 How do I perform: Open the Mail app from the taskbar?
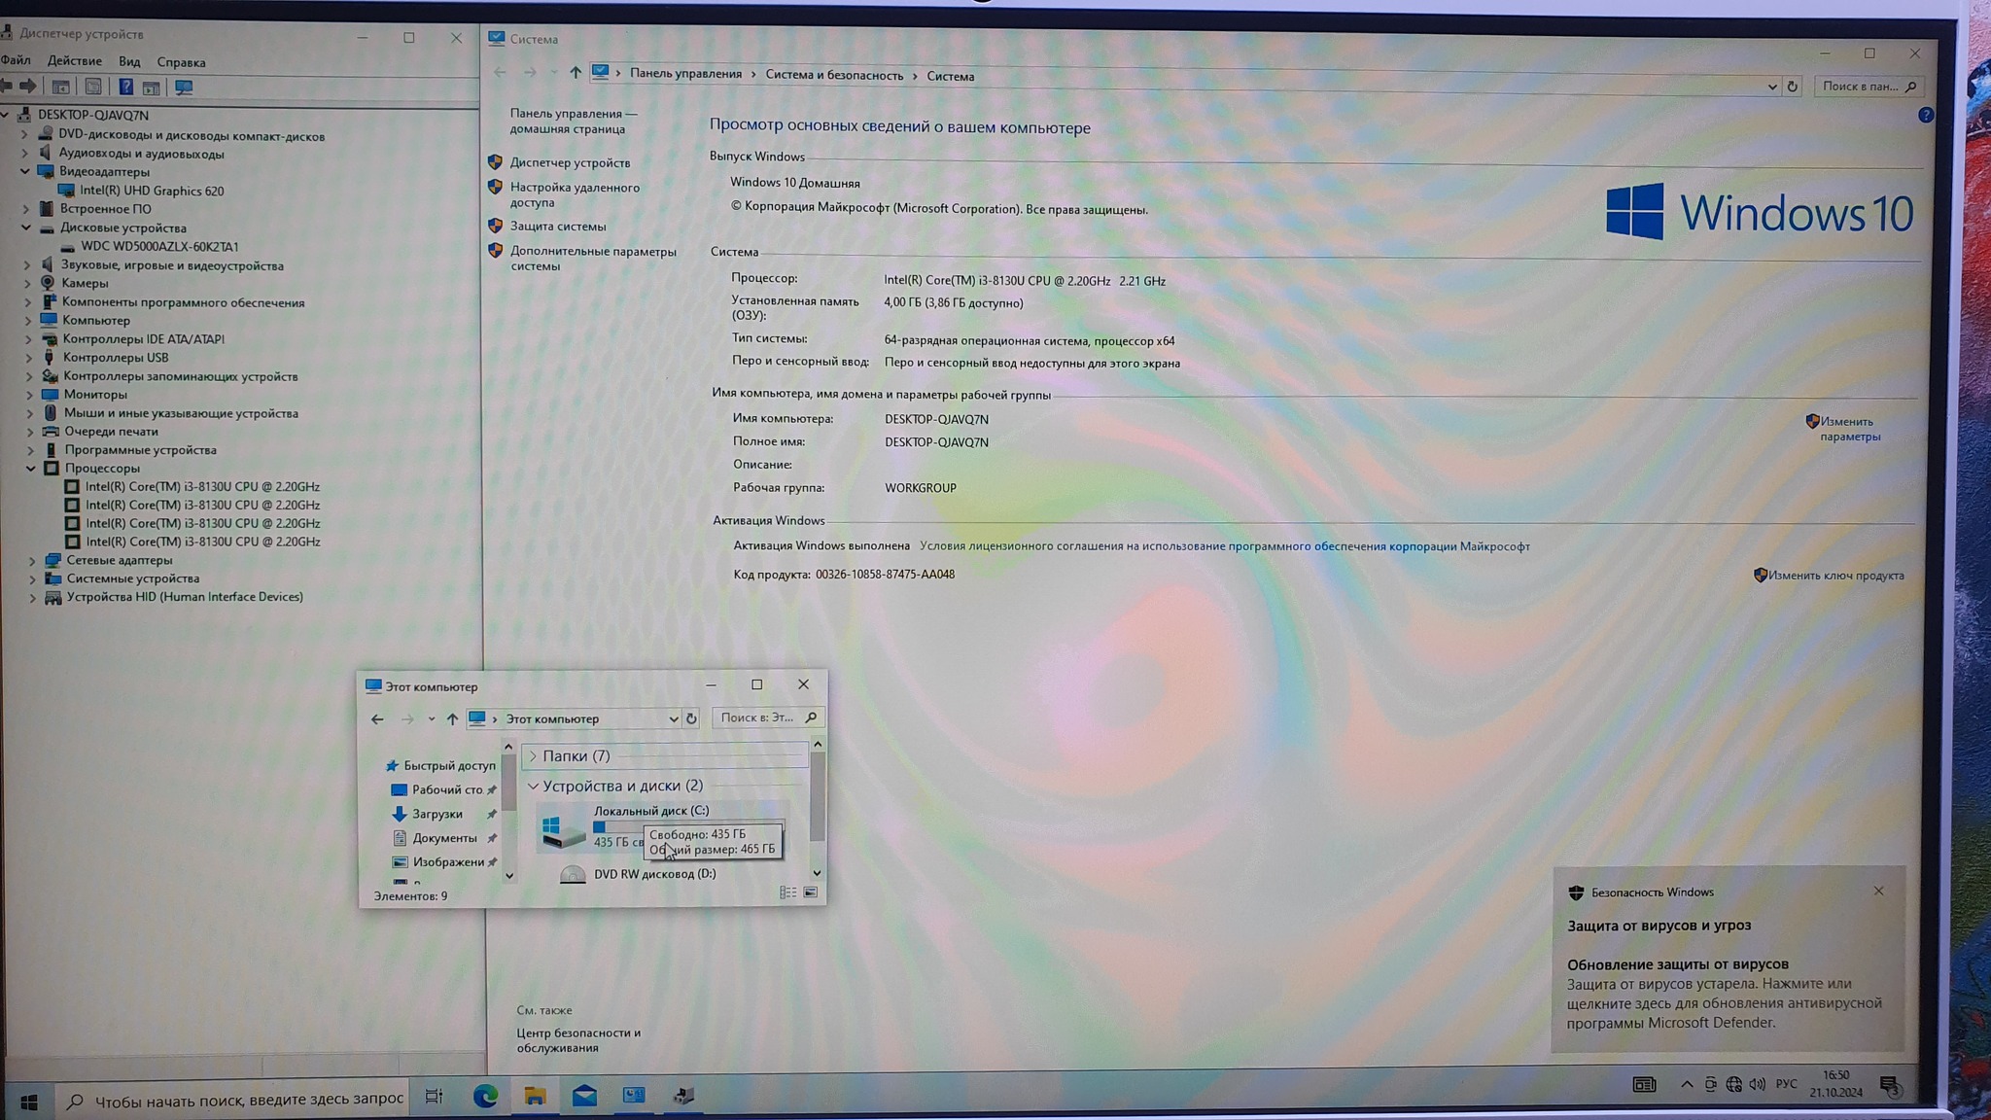point(584,1097)
